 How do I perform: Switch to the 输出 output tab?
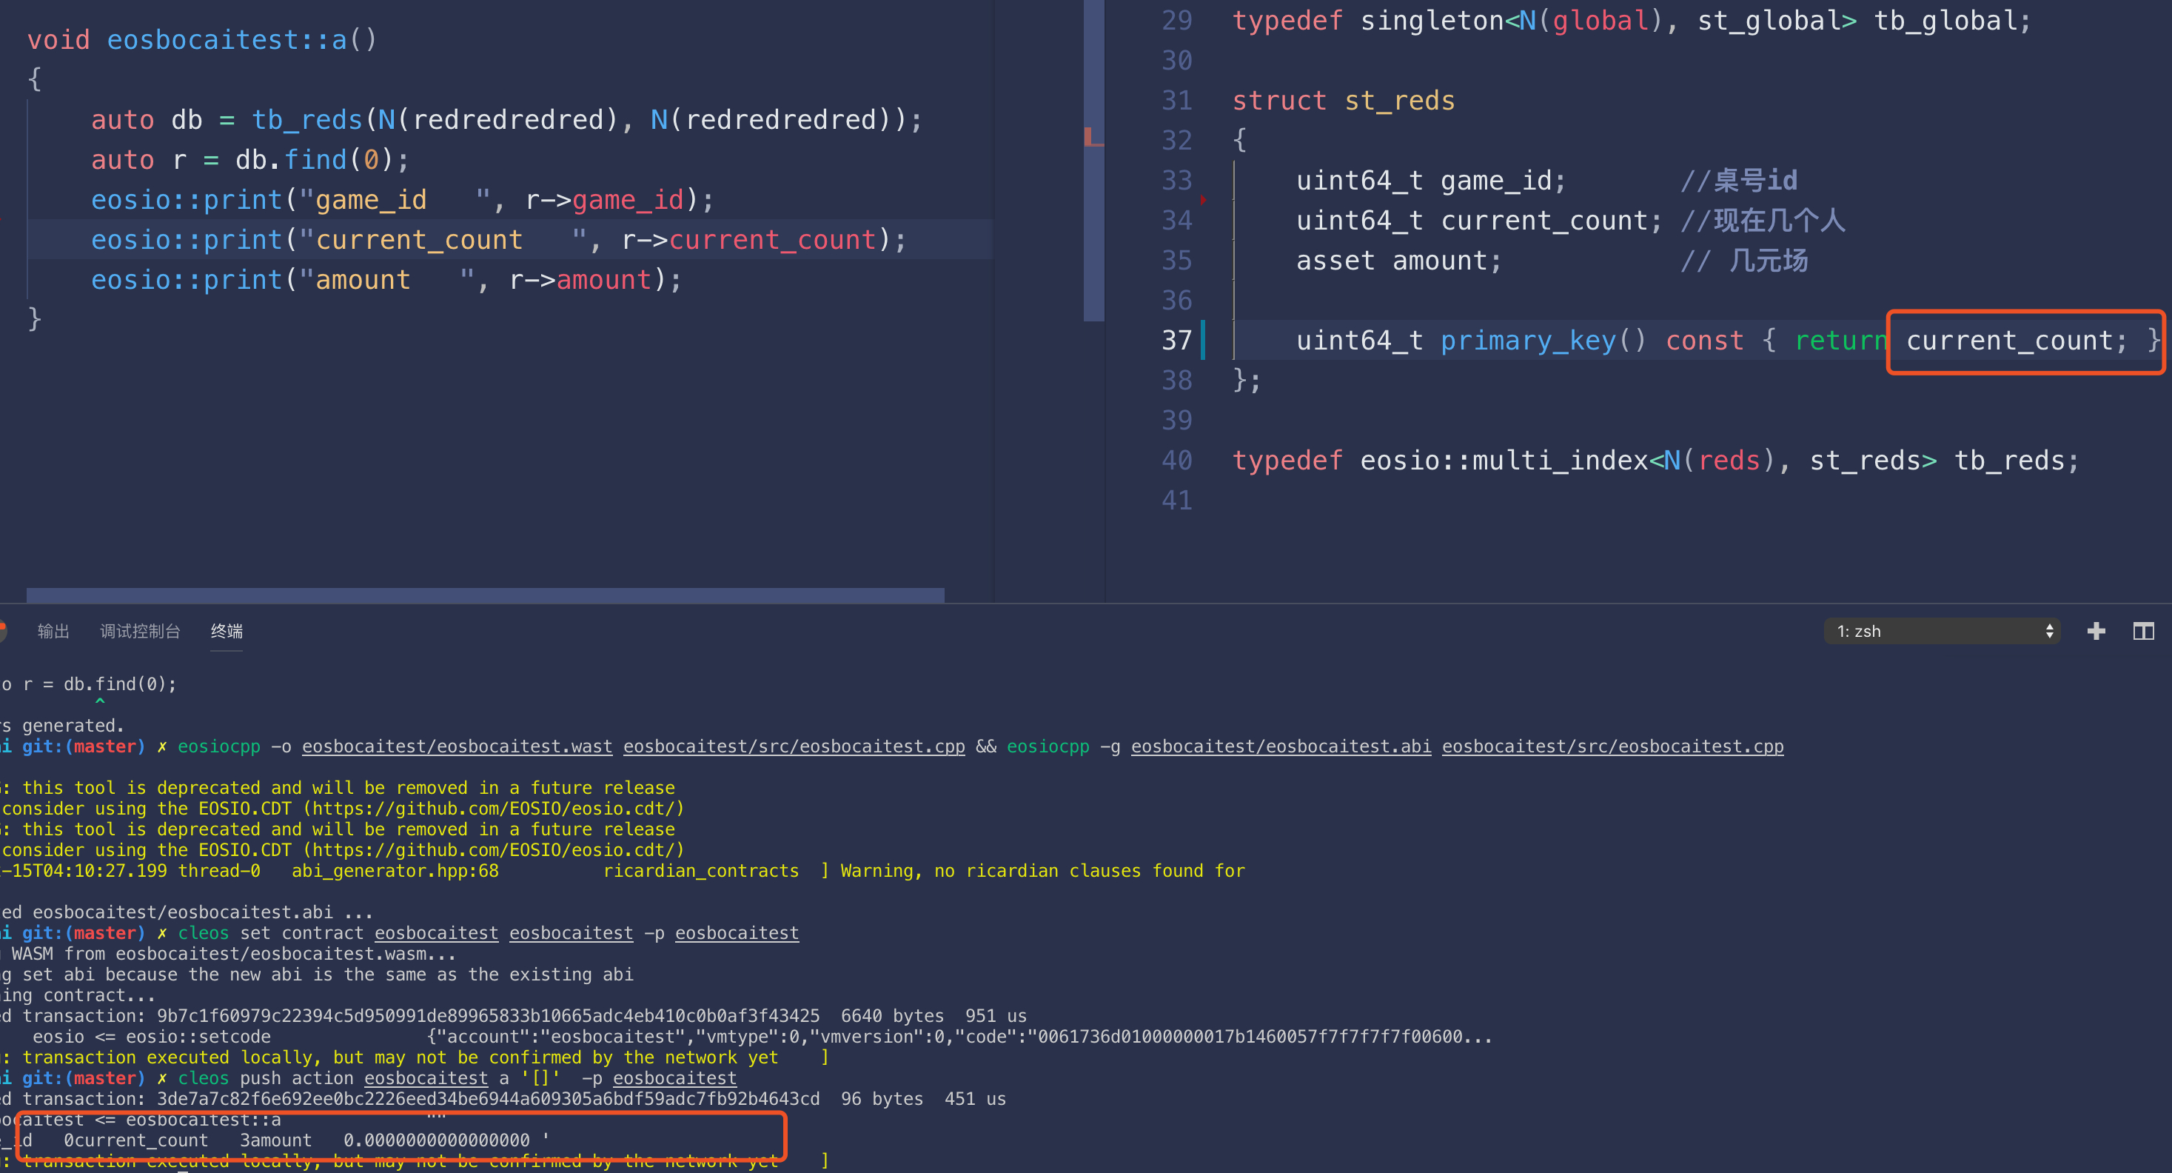(53, 631)
